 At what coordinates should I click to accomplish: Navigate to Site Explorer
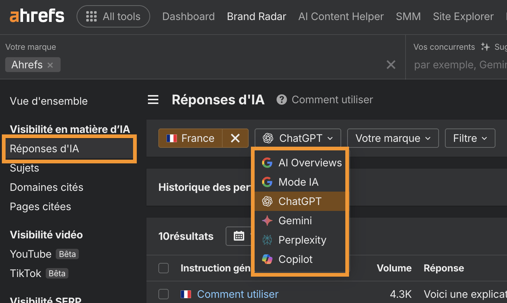coord(463,16)
